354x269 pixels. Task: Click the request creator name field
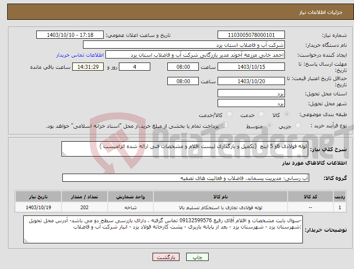coord(195,55)
